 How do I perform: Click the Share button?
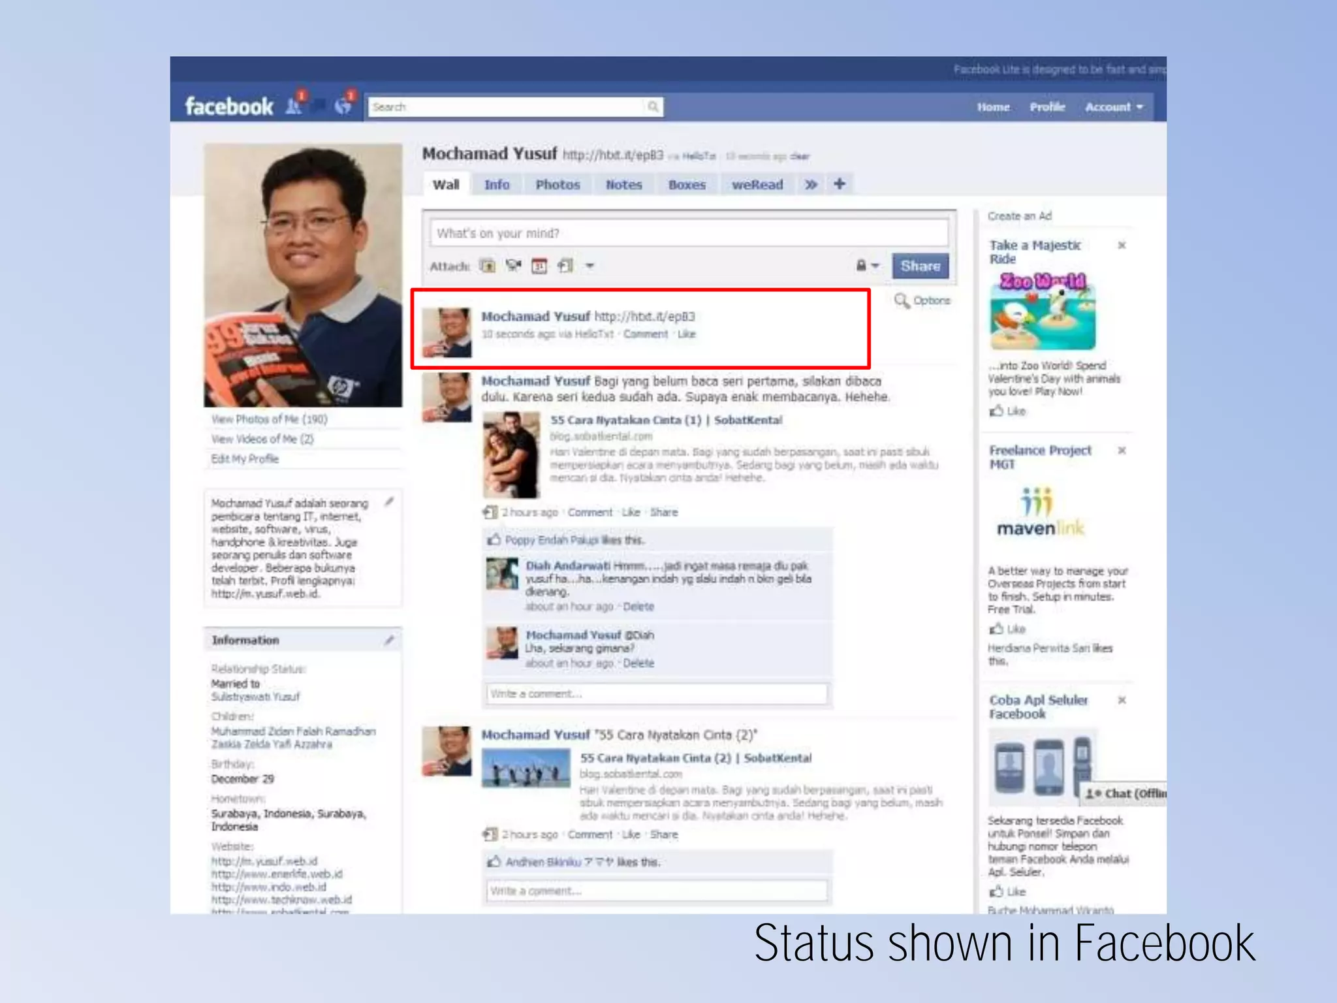pos(920,266)
